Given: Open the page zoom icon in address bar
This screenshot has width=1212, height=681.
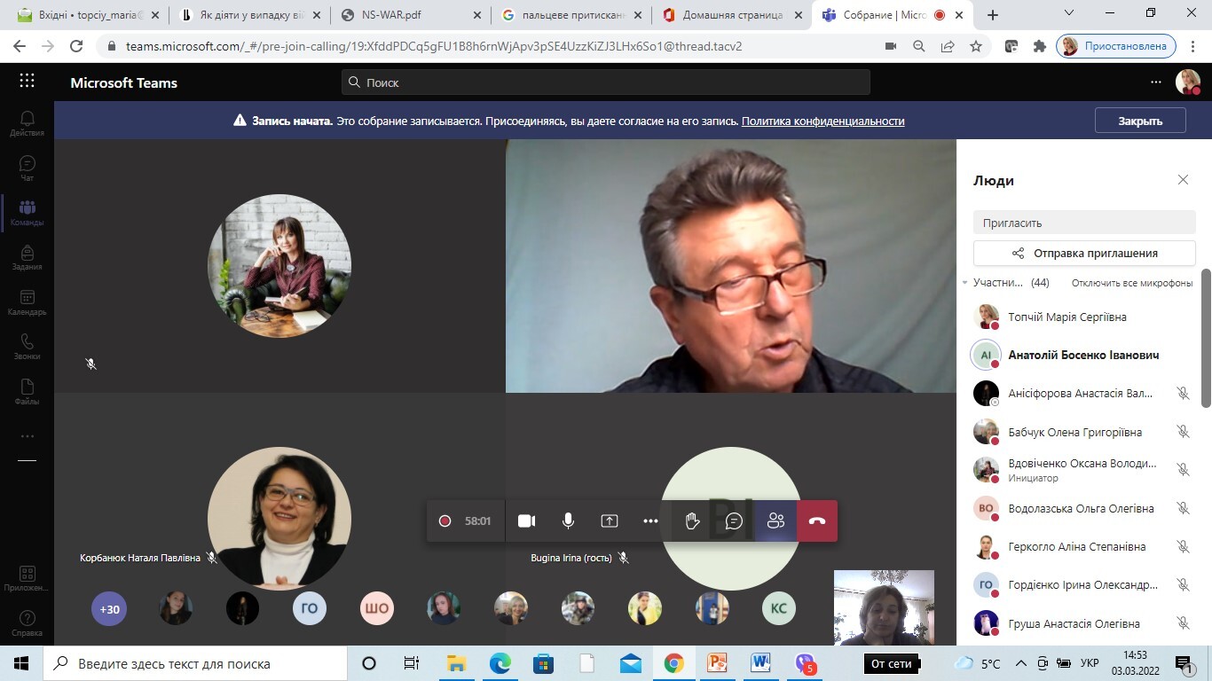Looking at the screenshot, I should pyautogui.click(x=919, y=46).
